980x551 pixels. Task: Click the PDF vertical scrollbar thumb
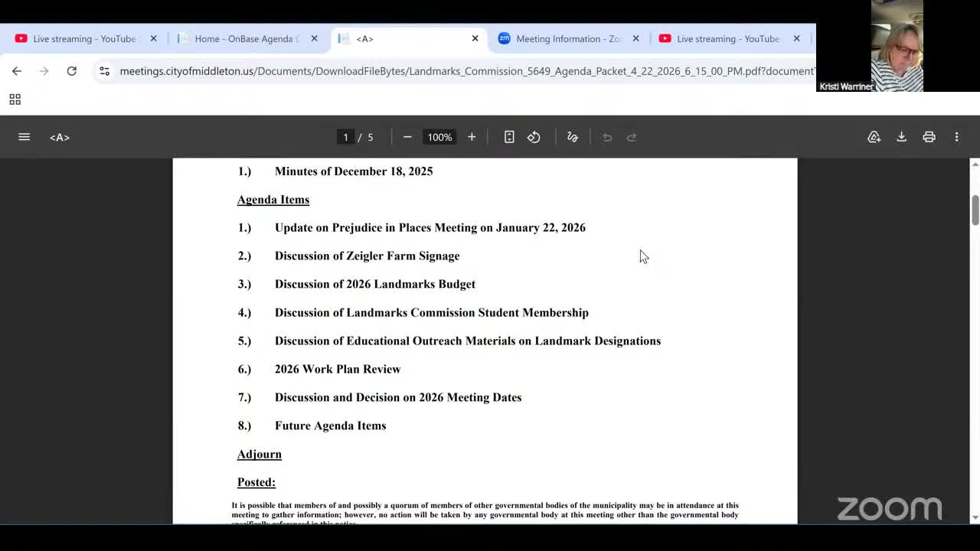click(975, 210)
